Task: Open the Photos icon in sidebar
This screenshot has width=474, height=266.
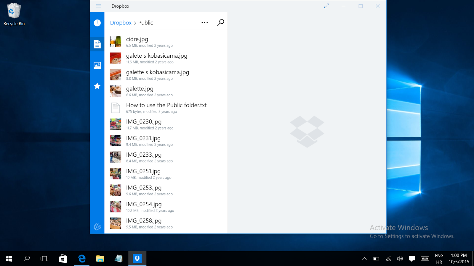Action: click(97, 65)
